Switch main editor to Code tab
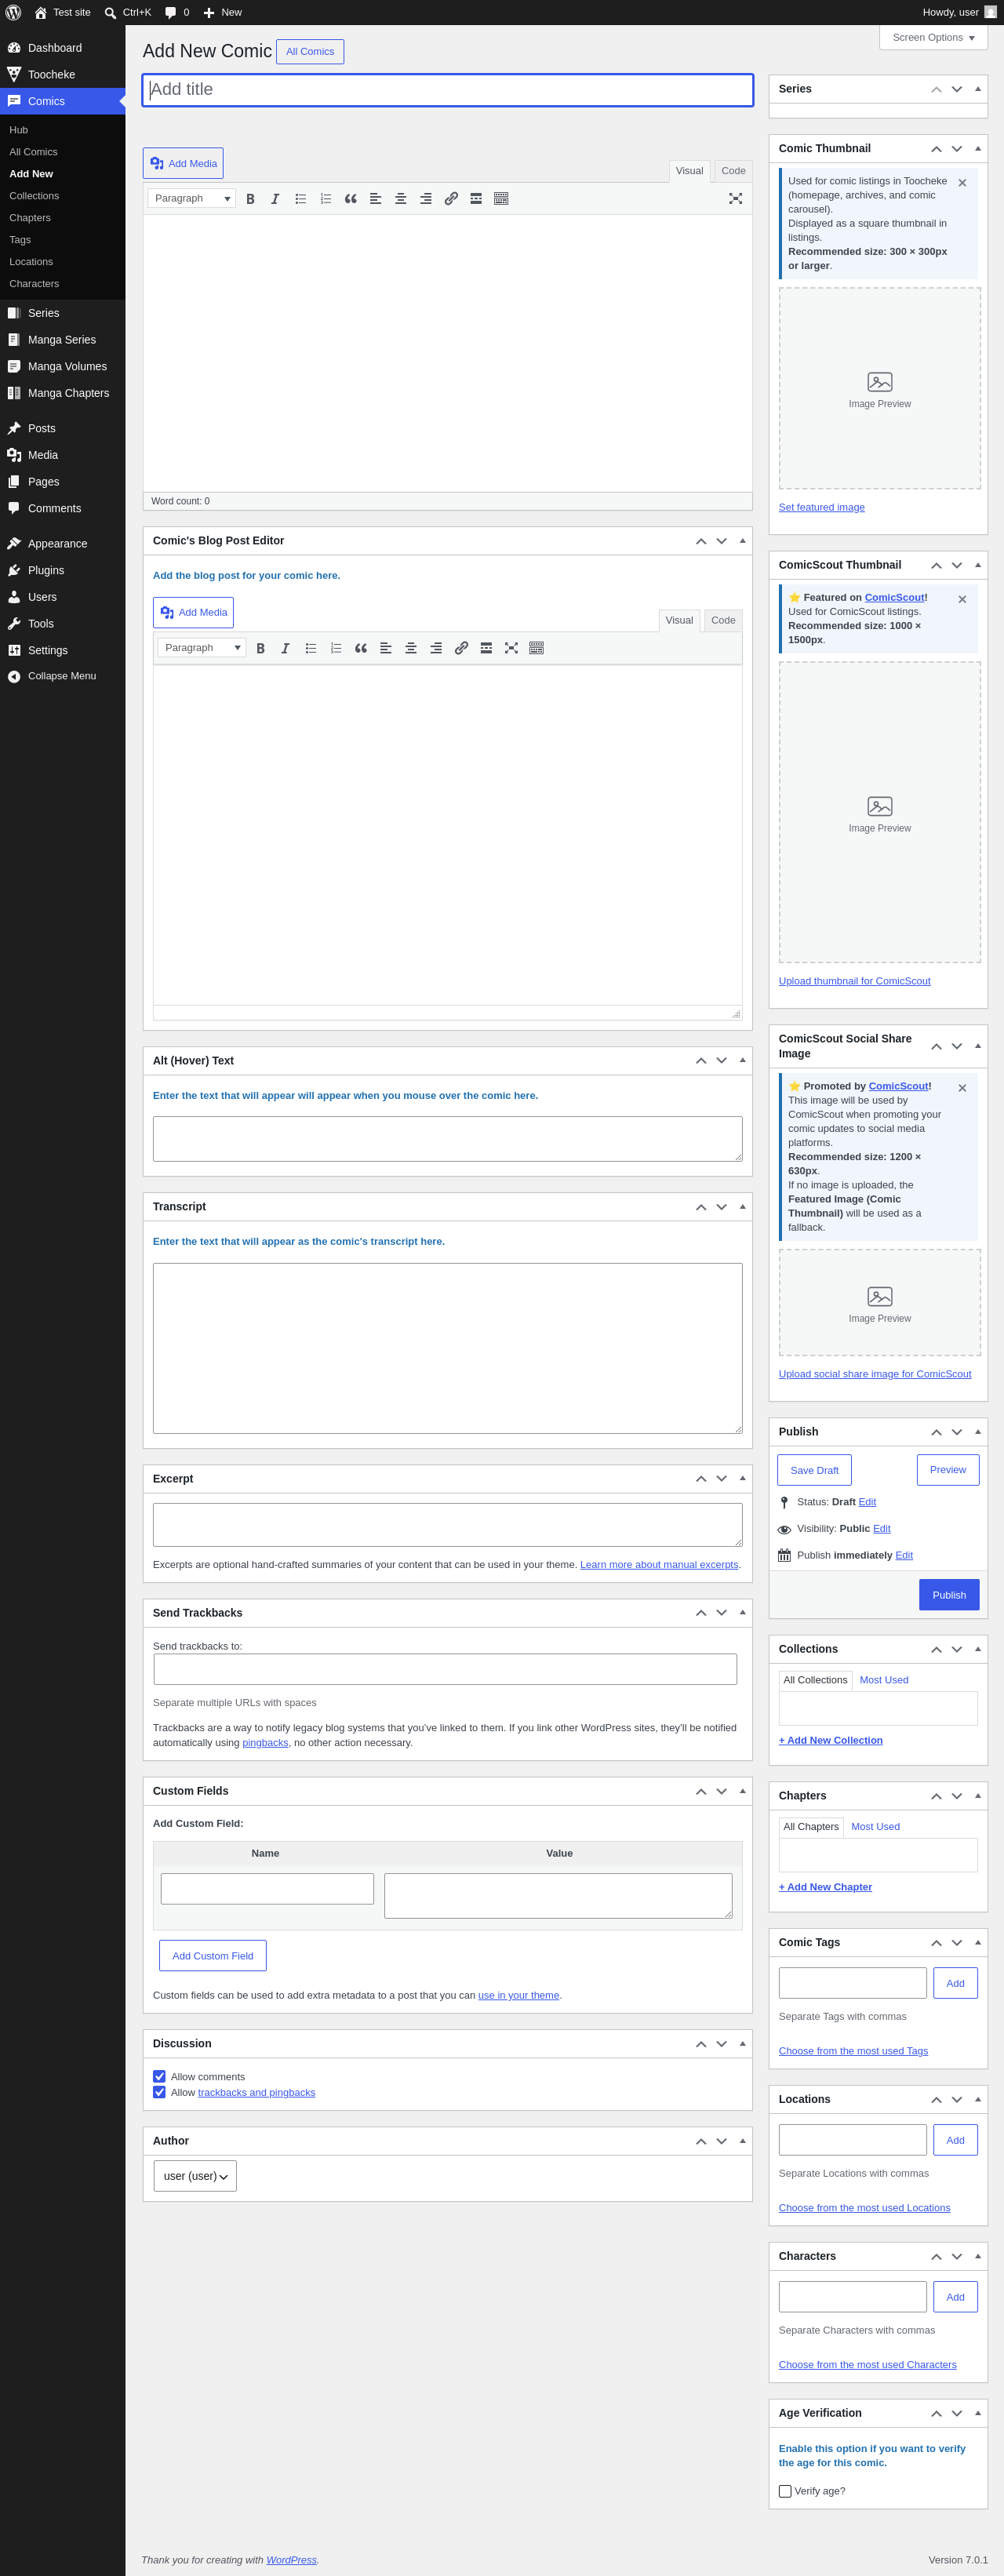Image resolution: width=1004 pixels, height=2576 pixels. click(x=733, y=171)
